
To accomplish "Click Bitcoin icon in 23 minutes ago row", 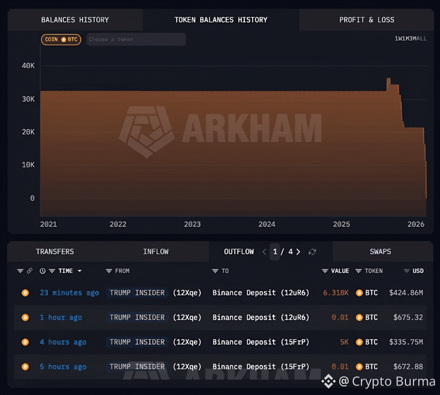I will tap(25, 293).
